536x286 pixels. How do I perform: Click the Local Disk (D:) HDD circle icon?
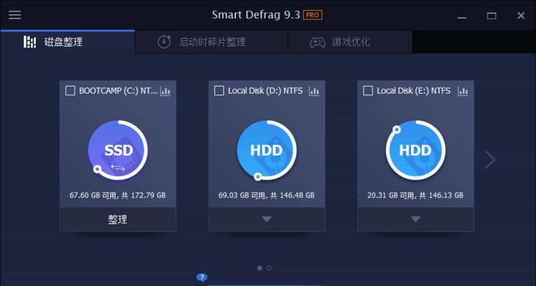(267, 150)
